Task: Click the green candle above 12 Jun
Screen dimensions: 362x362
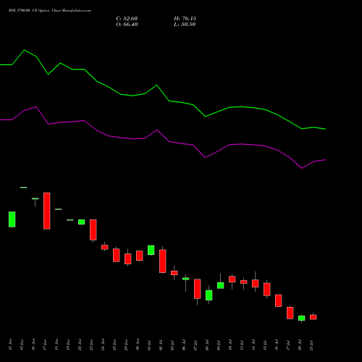Action: pos(12,219)
